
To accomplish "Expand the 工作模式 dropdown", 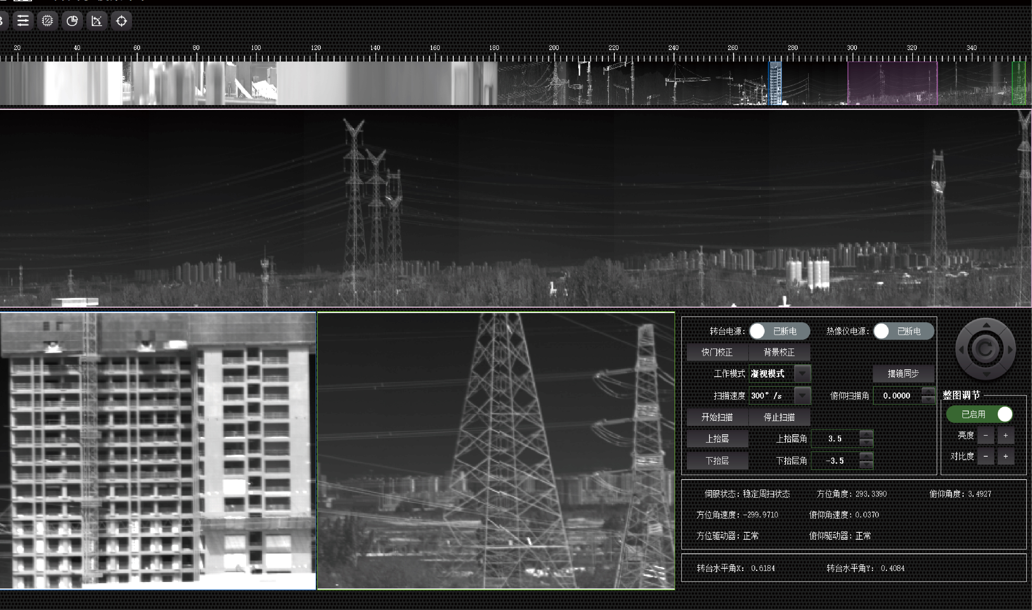I will (x=802, y=374).
